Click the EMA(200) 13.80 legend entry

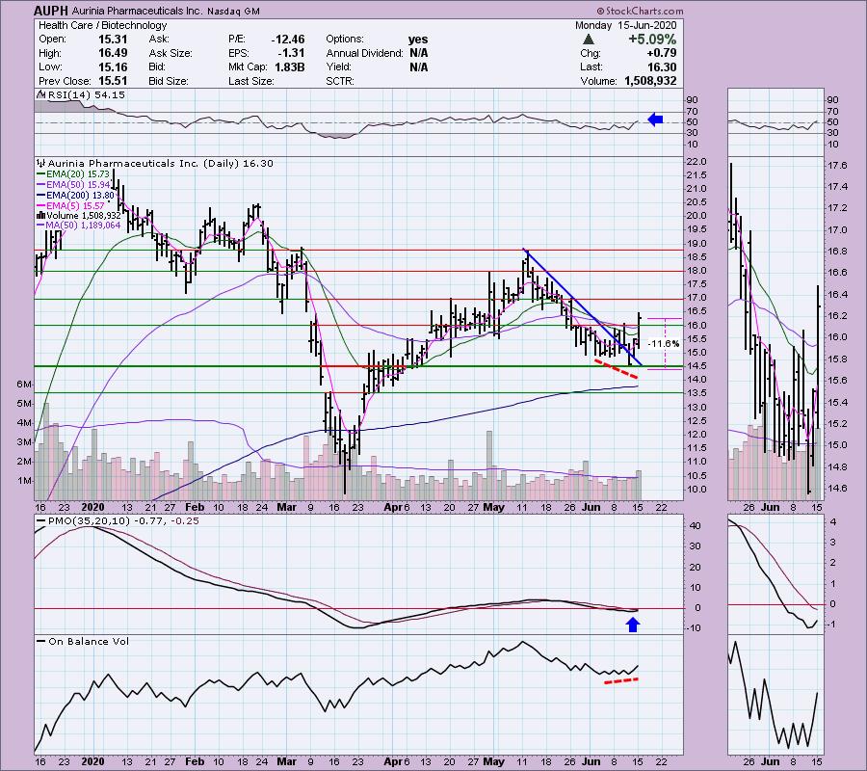(x=80, y=195)
